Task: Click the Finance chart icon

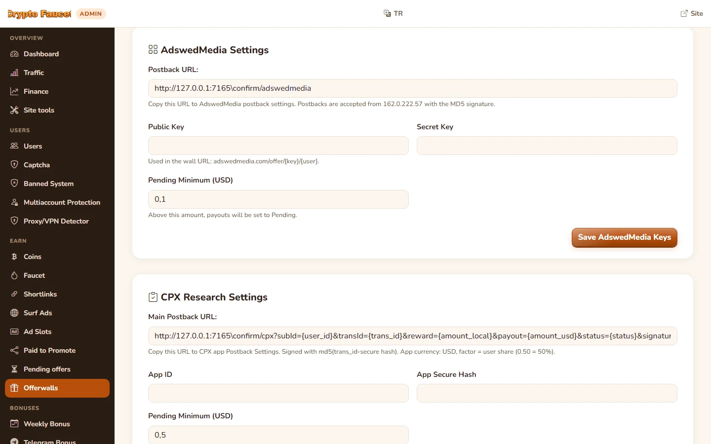Action: click(x=14, y=91)
